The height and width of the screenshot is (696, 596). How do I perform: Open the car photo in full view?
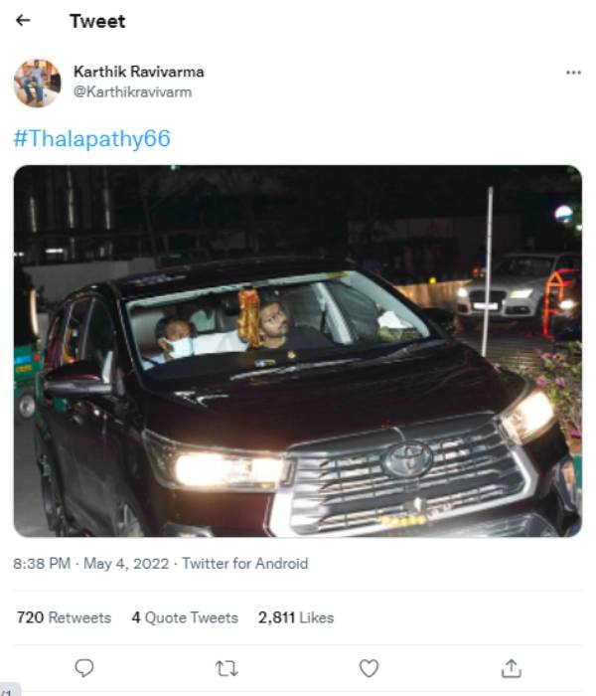[298, 351]
